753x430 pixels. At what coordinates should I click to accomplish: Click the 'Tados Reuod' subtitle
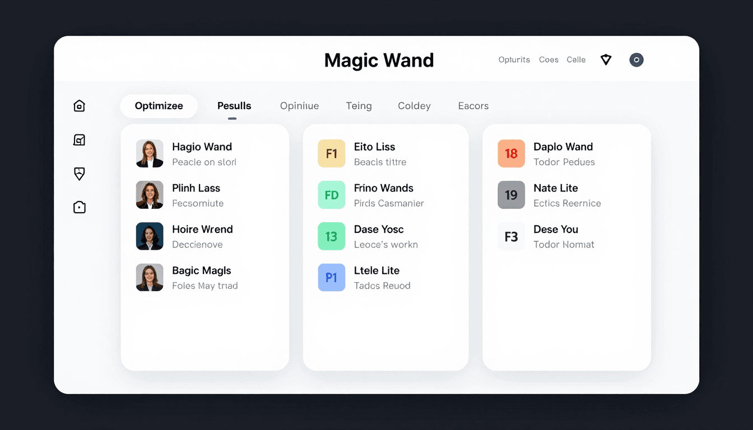pos(382,286)
